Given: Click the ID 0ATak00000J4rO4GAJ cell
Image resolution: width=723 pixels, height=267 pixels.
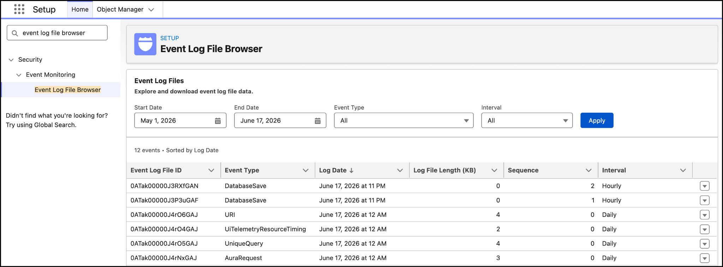Looking at the screenshot, I should (x=164, y=229).
